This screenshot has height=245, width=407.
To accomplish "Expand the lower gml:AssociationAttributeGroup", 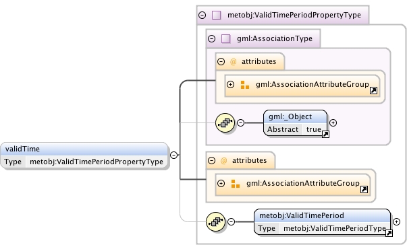I will click(221, 184).
